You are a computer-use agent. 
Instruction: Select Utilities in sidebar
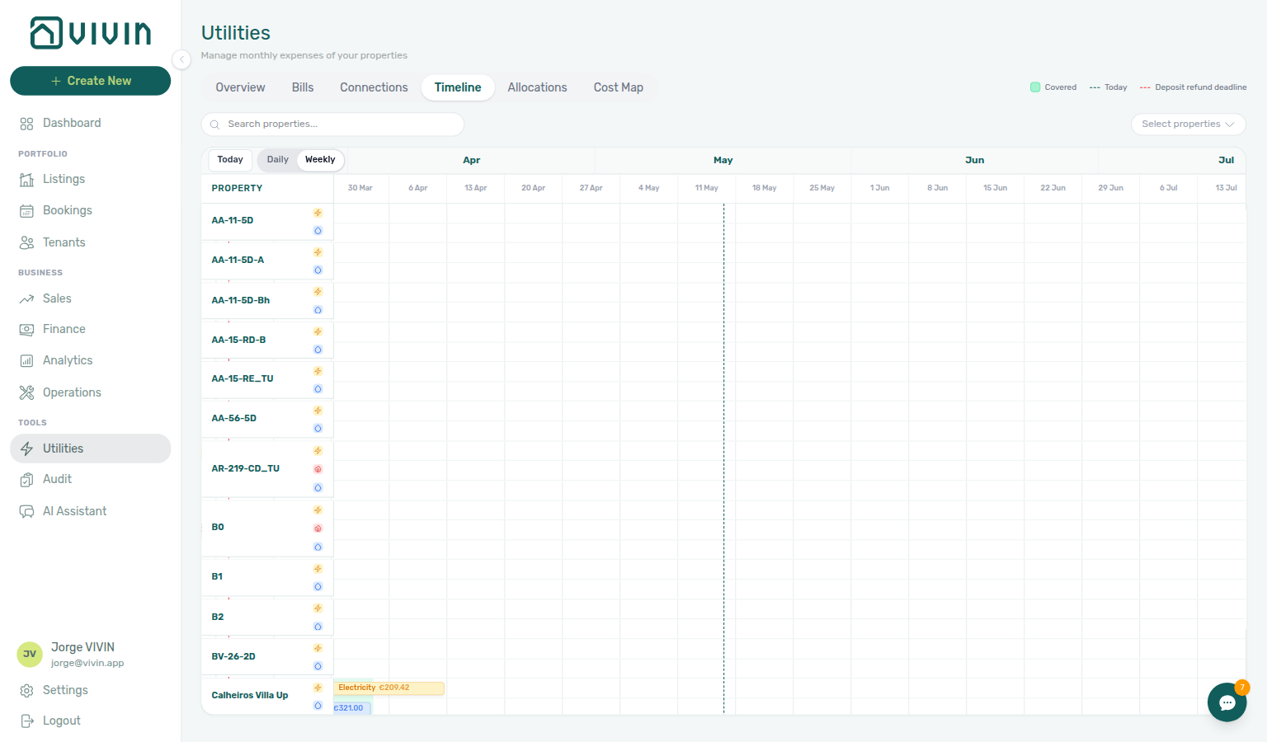tap(90, 448)
